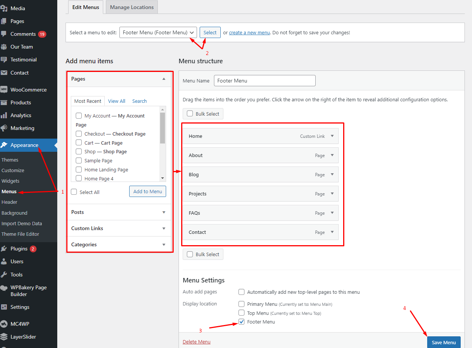Open the Widgets submenu item
This screenshot has height=348, width=472.
click(11, 181)
